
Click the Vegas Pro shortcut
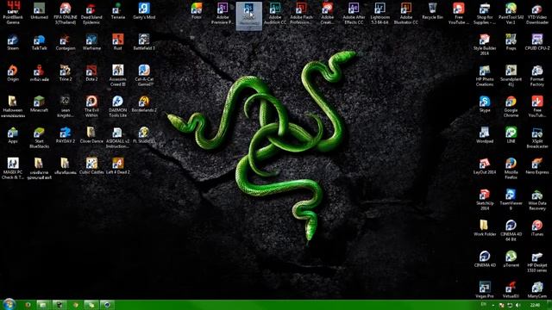point(485,289)
